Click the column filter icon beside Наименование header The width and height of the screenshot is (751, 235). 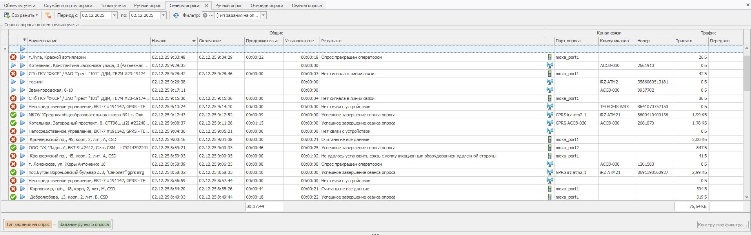tap(24, 40)
